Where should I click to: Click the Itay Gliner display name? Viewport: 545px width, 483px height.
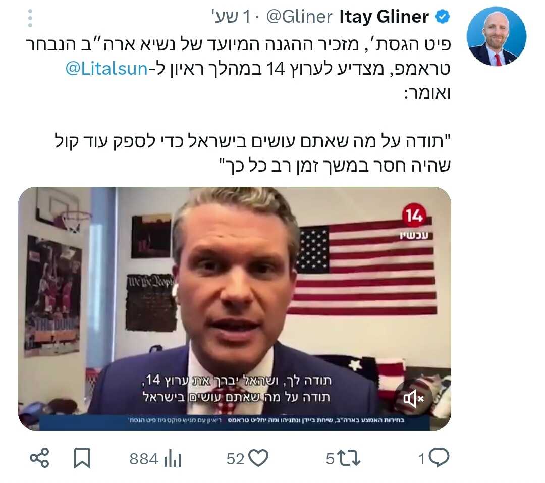click(x=384, y=16)
